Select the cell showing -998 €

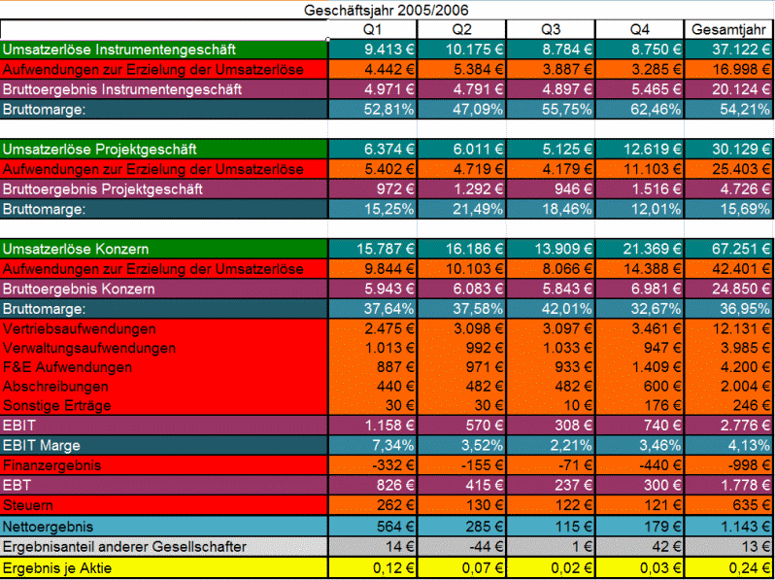point(729,465)
